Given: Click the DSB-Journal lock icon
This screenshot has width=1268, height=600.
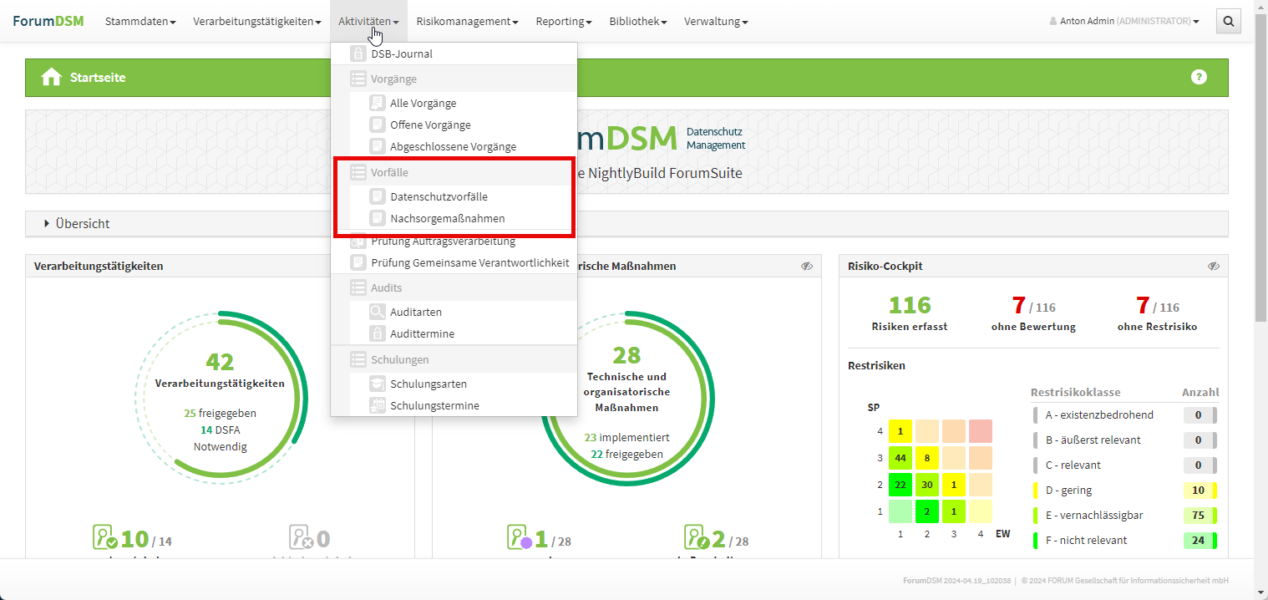Looking at the screenshot, I should pyautogui.click(x=358, y=53).
